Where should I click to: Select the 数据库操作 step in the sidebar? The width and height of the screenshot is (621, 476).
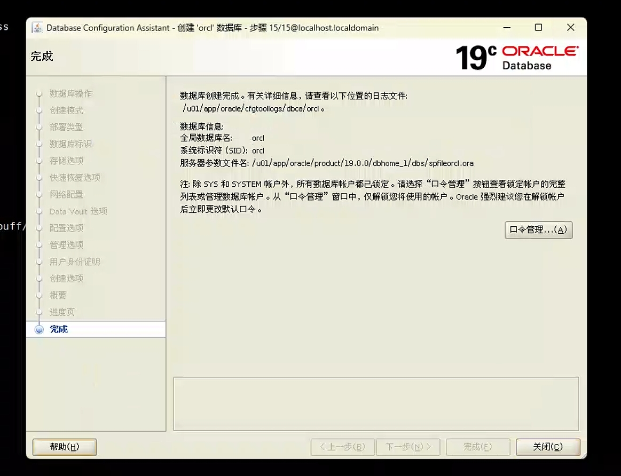pyautogui.click(x=70, y=94)
